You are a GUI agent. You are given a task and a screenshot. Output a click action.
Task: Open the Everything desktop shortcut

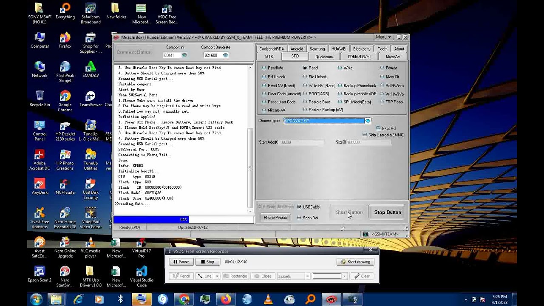pyautogui.click(x=65, y=12)
